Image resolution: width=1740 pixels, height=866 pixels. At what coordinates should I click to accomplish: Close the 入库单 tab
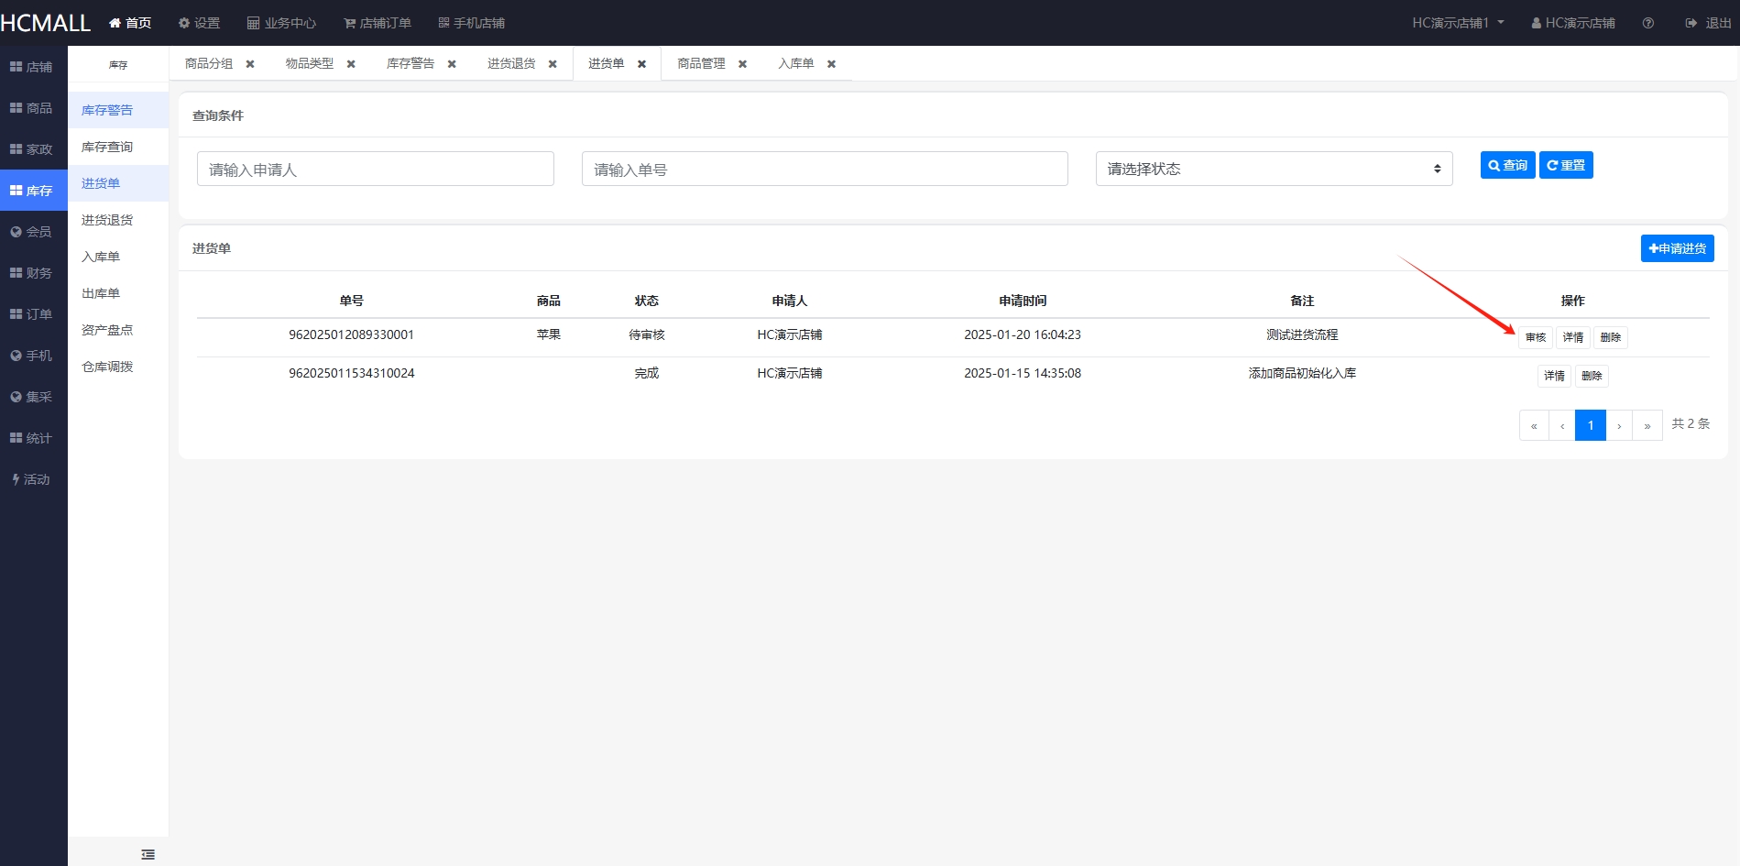[831, 64]
